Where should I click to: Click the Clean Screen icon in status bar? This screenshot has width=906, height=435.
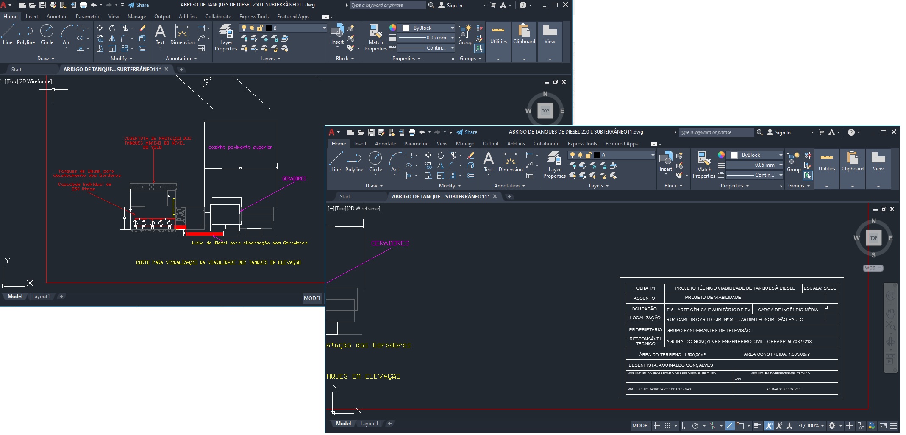883,426
